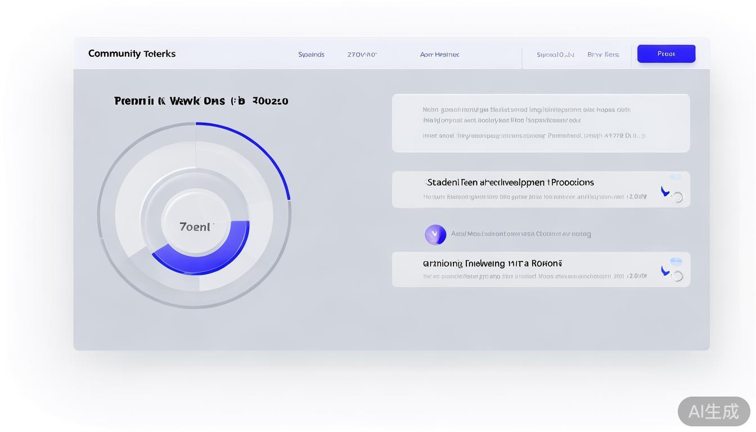Click light blue pill badge in Stadenl Feen card
This screenshot has width=756, height=432.
point(676,177)
